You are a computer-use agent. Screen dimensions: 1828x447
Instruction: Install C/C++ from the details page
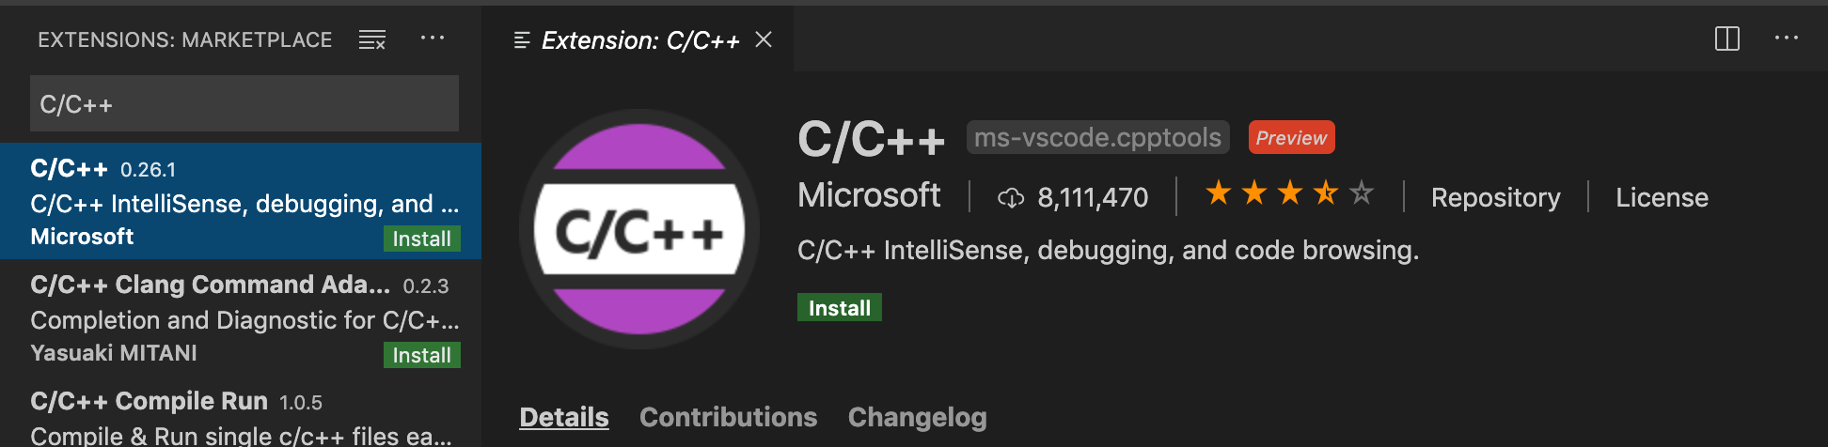pos(839,308)
